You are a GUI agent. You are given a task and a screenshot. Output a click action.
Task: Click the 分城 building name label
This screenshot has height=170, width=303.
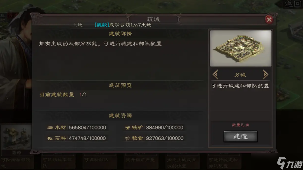[x=240, y=75]
